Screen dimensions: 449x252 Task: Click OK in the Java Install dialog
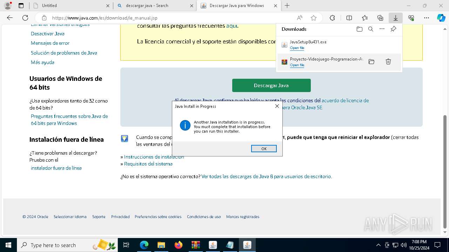tap(264, 149)
